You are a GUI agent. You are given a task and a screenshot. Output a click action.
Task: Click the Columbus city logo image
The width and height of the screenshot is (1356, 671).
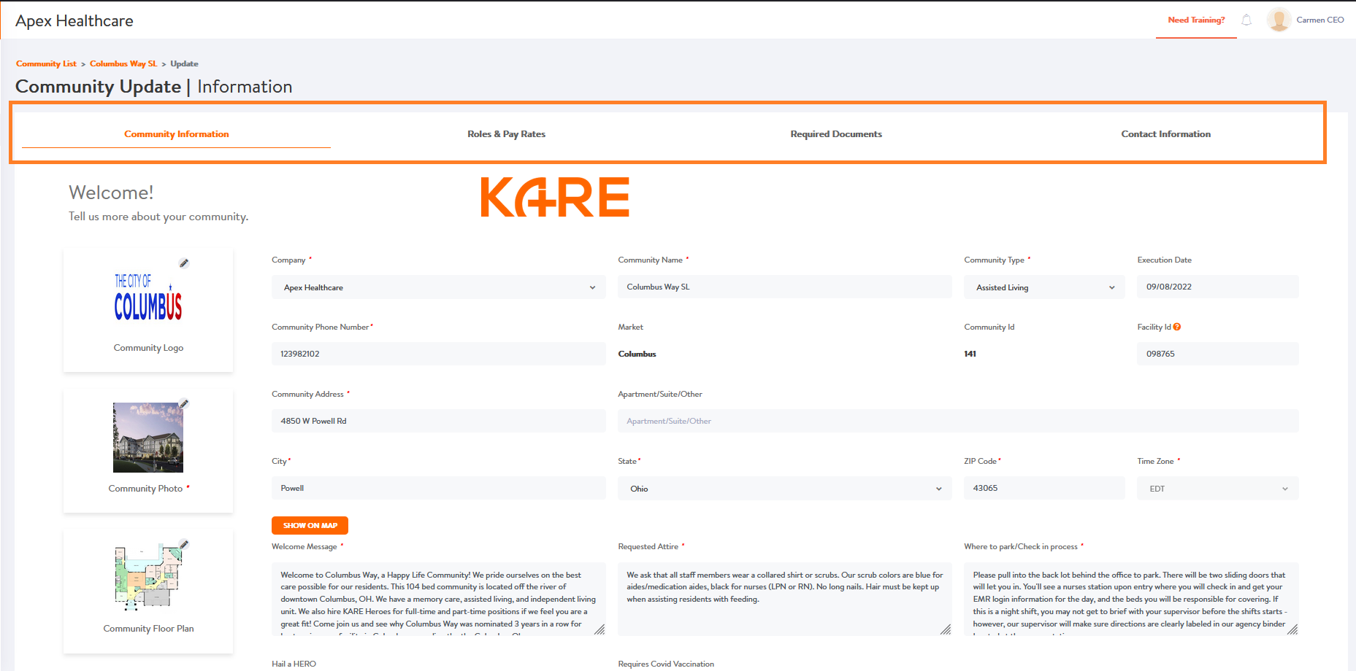[148, 297]
